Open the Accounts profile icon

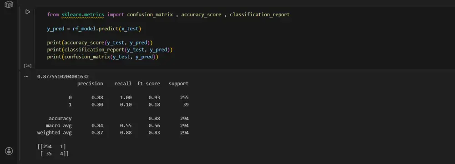[x=9, y=151]
